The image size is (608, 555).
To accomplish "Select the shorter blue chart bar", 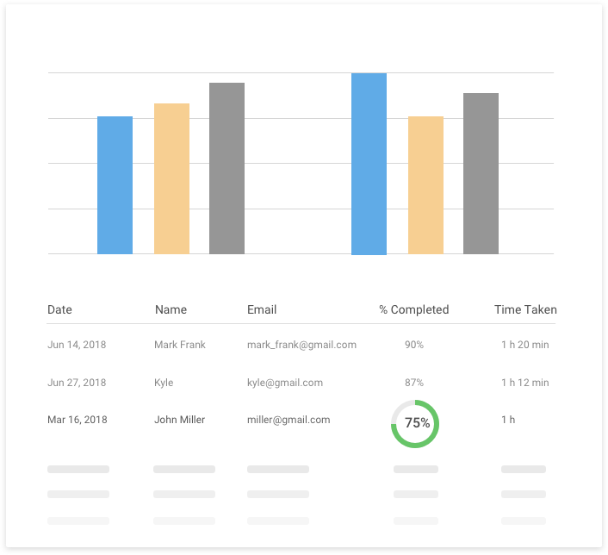I will coord(115,185).
